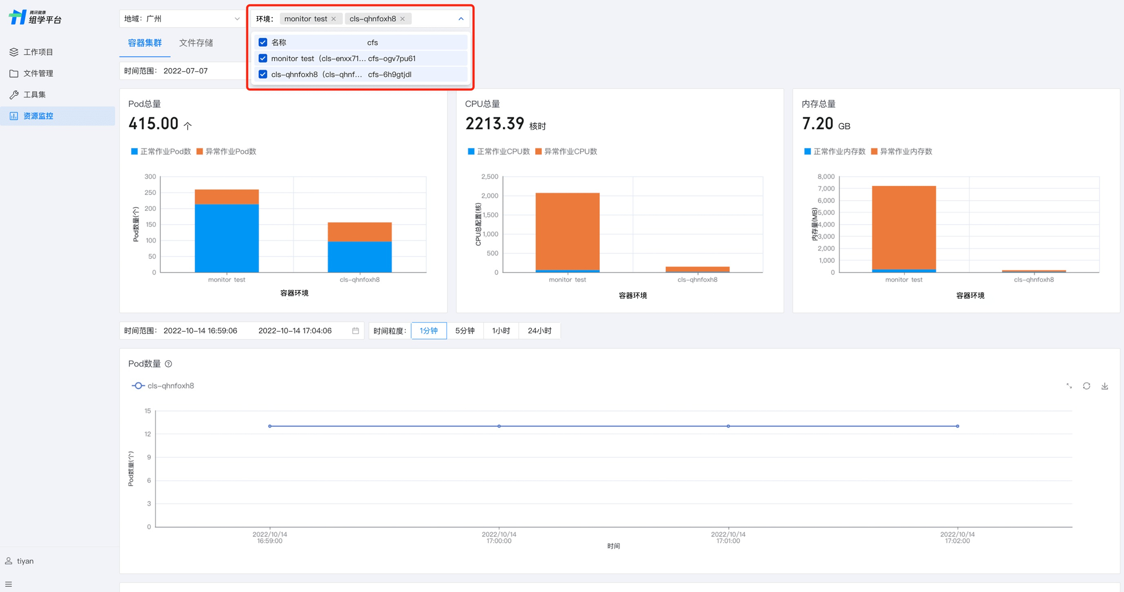The image size is (1124, 592).
Task: Uncheck the 名称 select-all checkbox
Action: [x=263, y=42]
